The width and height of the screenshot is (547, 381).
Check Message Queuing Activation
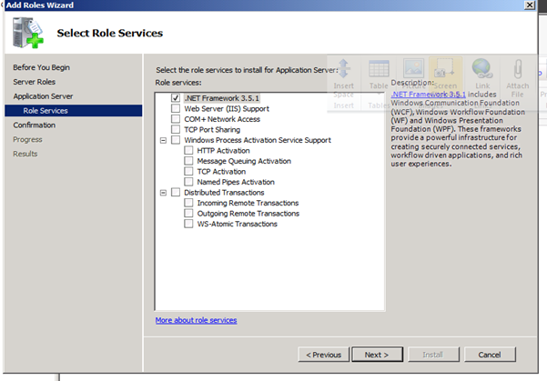(x=188, y=161)
